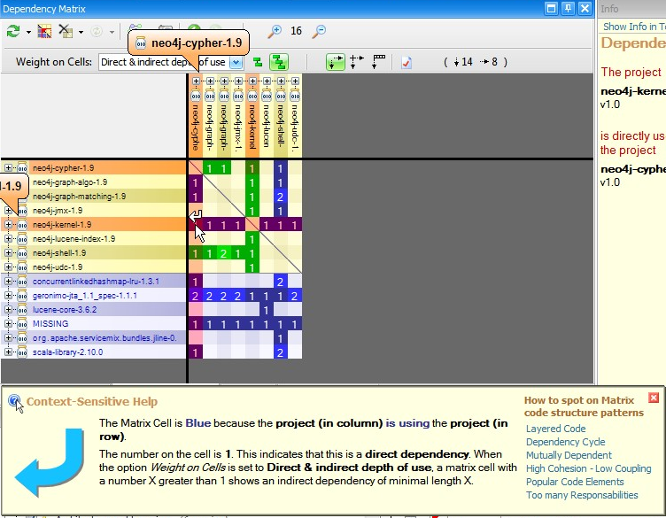Expand the MISSING row
666x518 pixels.
pyautogui.click(x=8, y=323)
